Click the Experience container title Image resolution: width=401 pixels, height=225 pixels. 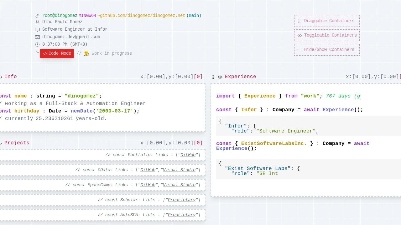pos(241,77)
